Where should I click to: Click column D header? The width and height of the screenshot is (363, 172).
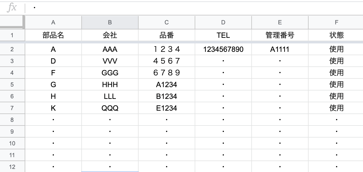coord(223,23)
